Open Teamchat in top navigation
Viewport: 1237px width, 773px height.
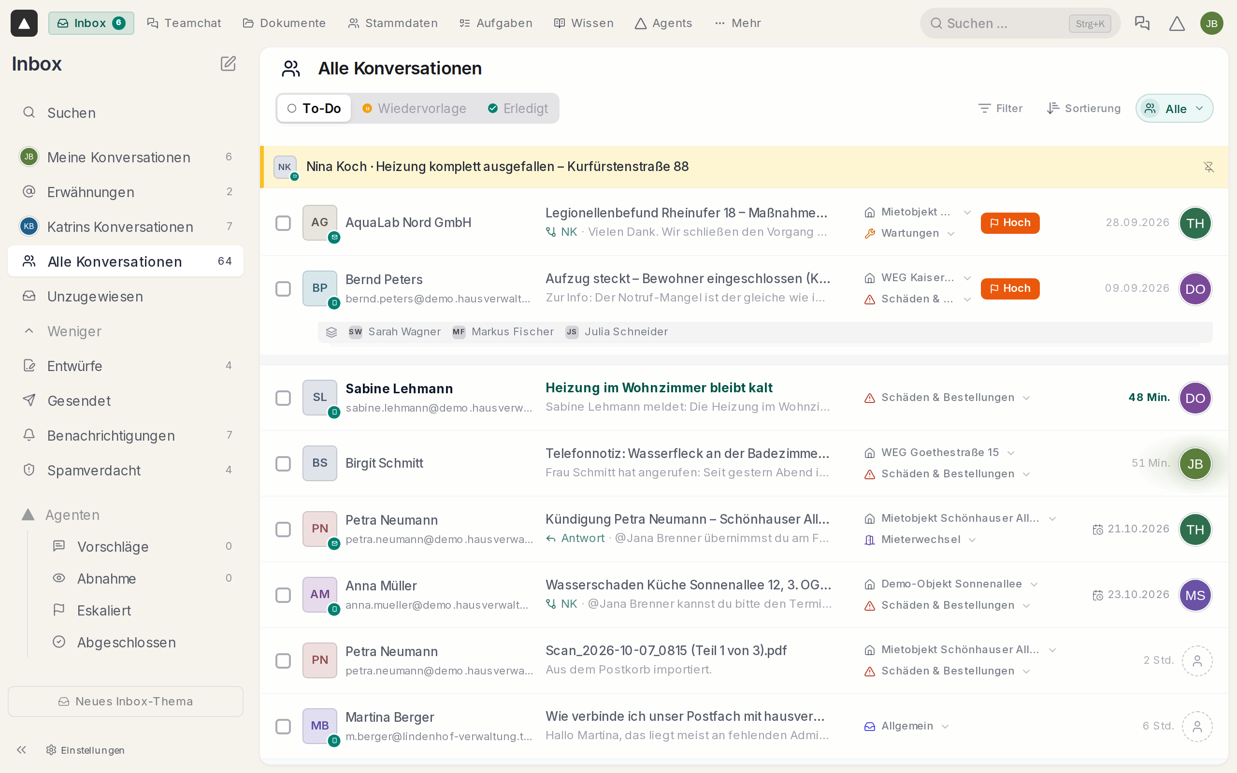tap(184, 23)
